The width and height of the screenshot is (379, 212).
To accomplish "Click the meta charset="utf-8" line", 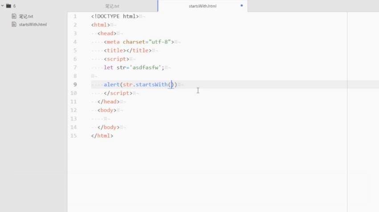I will click(x=139, y=42).
